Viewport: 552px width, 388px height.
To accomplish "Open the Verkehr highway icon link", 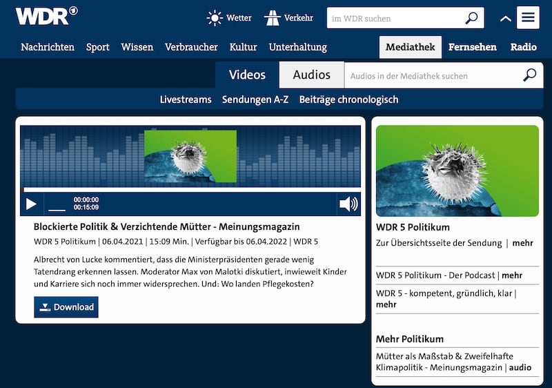I will [x=272, y=18].
